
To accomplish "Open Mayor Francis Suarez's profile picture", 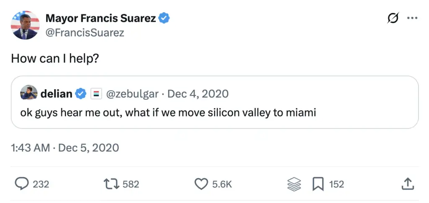I will pos(25,25).
